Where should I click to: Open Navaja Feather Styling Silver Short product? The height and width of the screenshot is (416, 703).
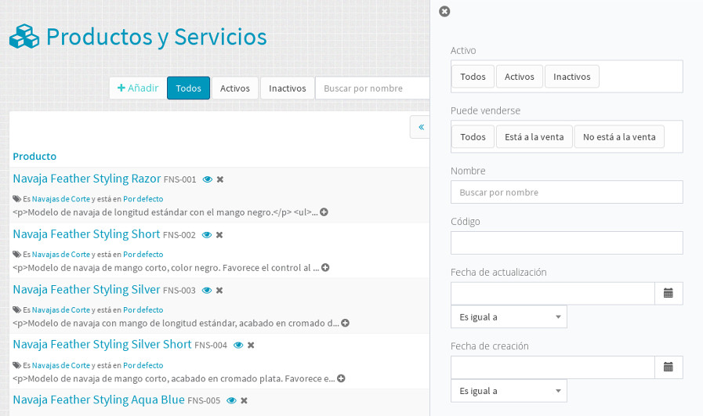(102, 344)
